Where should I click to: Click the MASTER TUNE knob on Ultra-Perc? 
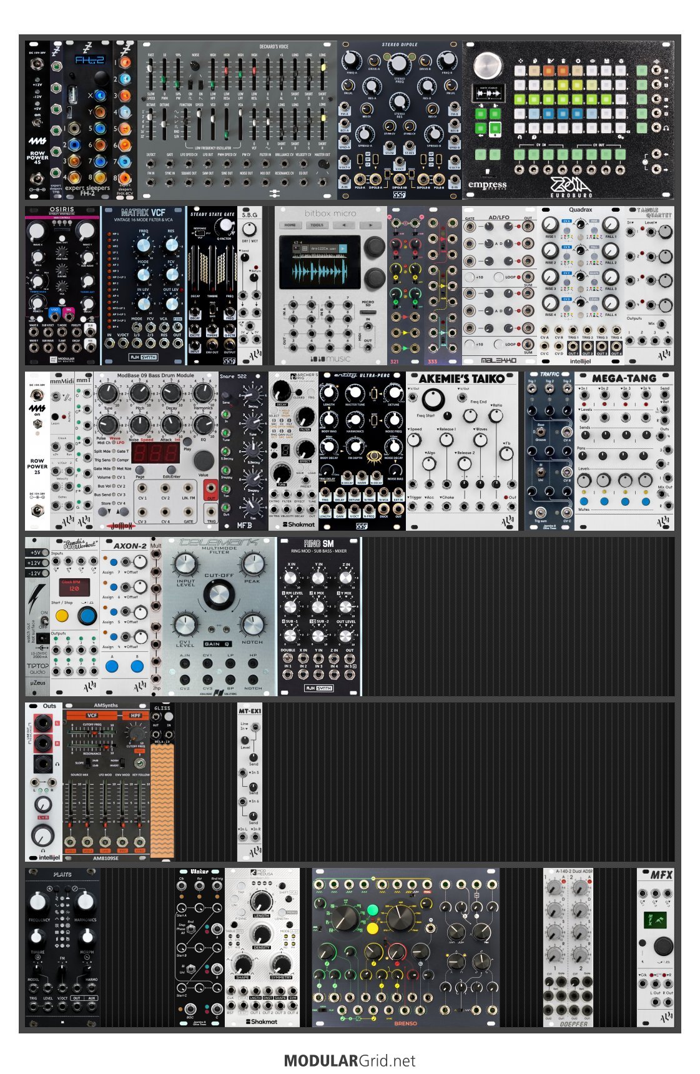point(355,393)
